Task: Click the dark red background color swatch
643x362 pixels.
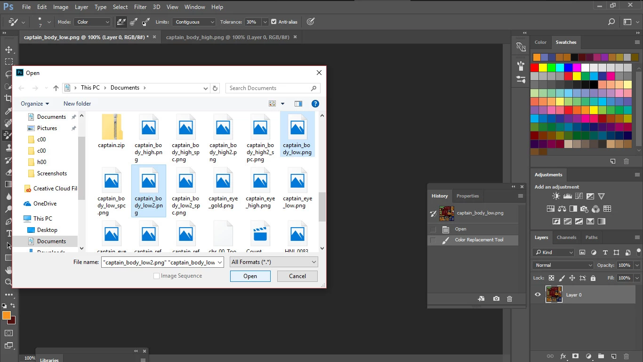Action: [x=13, y=321]
